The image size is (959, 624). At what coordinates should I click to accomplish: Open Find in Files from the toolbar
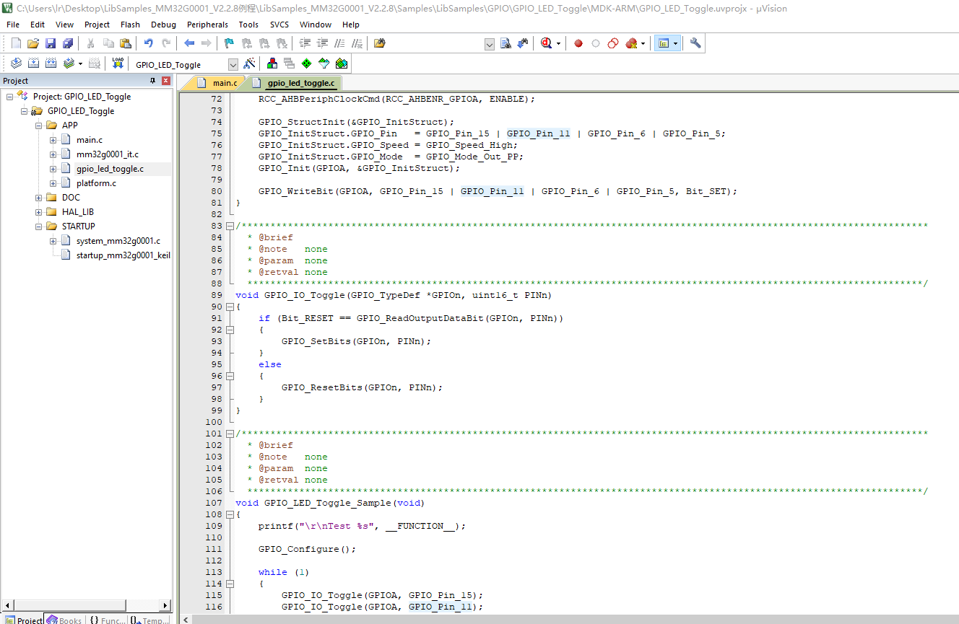[380, 43]
